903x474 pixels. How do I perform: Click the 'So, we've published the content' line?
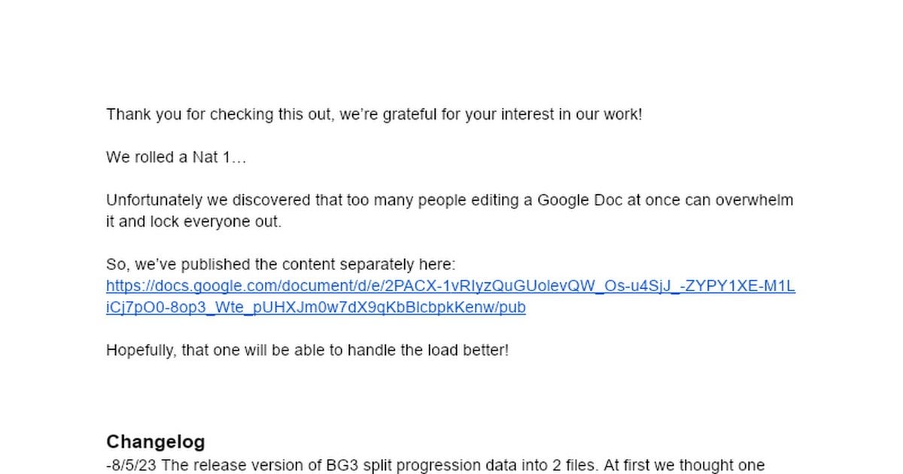[281, 265]
